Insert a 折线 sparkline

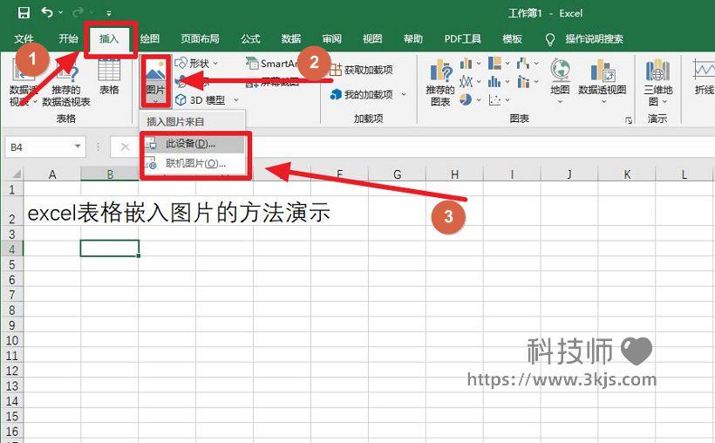(704, 77)
